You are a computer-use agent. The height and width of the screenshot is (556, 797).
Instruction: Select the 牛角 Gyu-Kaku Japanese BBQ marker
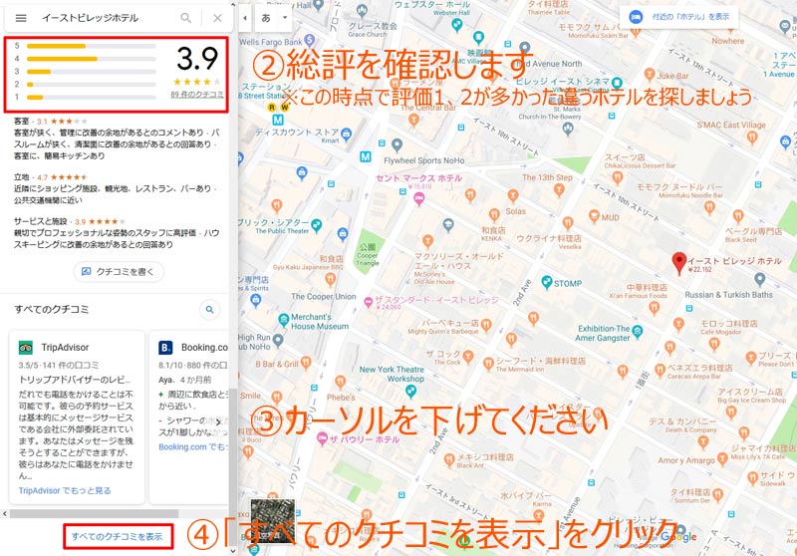coord(331,279)
